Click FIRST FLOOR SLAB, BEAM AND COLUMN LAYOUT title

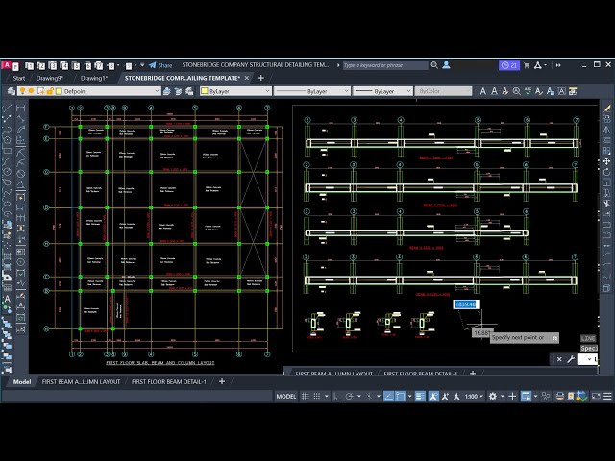coord(160,363)
